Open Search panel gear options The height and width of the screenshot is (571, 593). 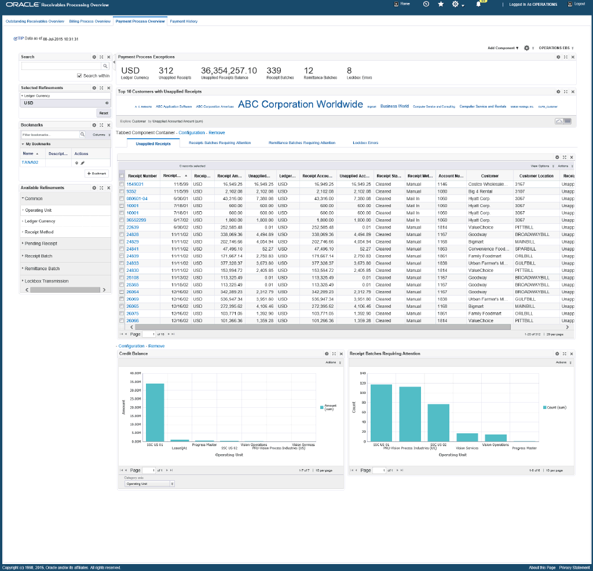pos(94,57)
